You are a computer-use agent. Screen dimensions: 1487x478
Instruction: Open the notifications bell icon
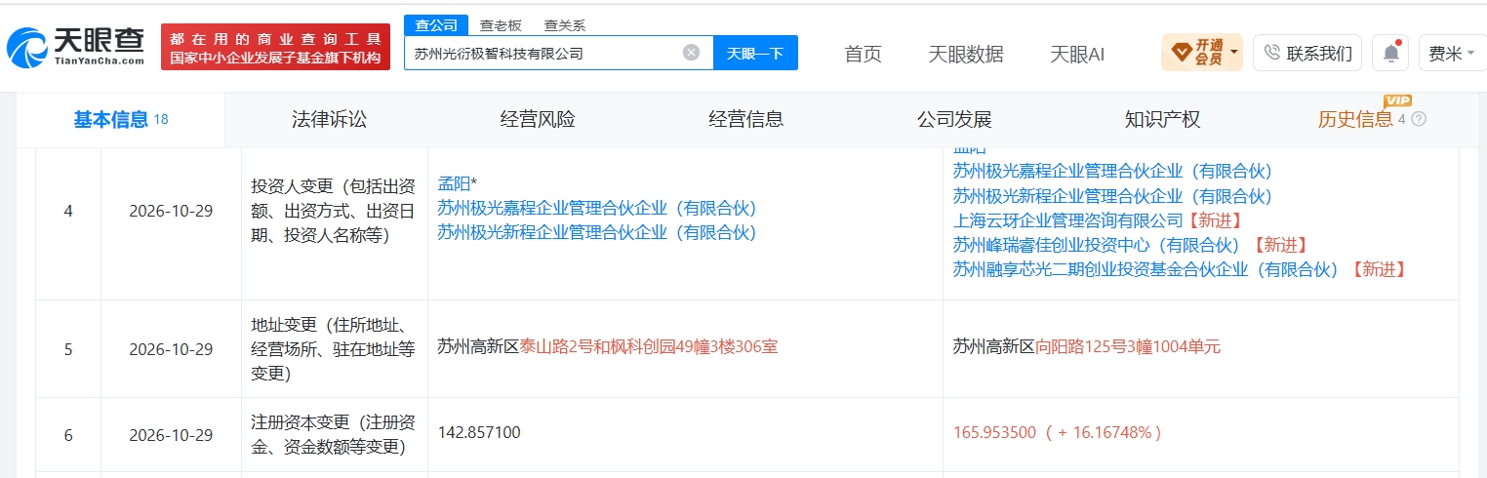pyautogui.click(x=1390, y=53)
